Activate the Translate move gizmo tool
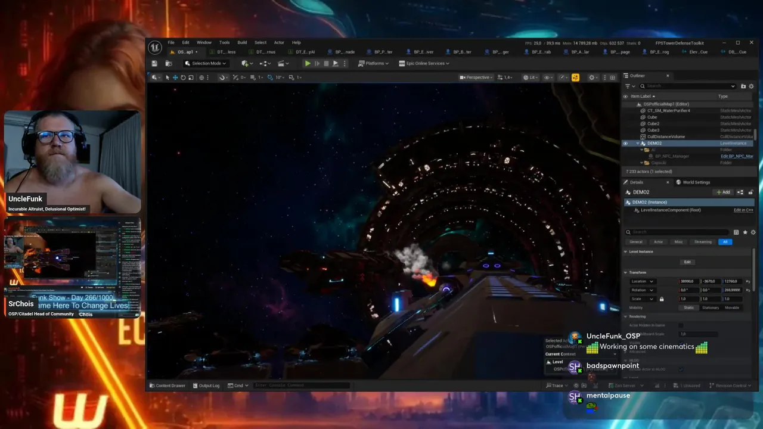The width and height of the screenshot is (763, 429). point(175,77)
